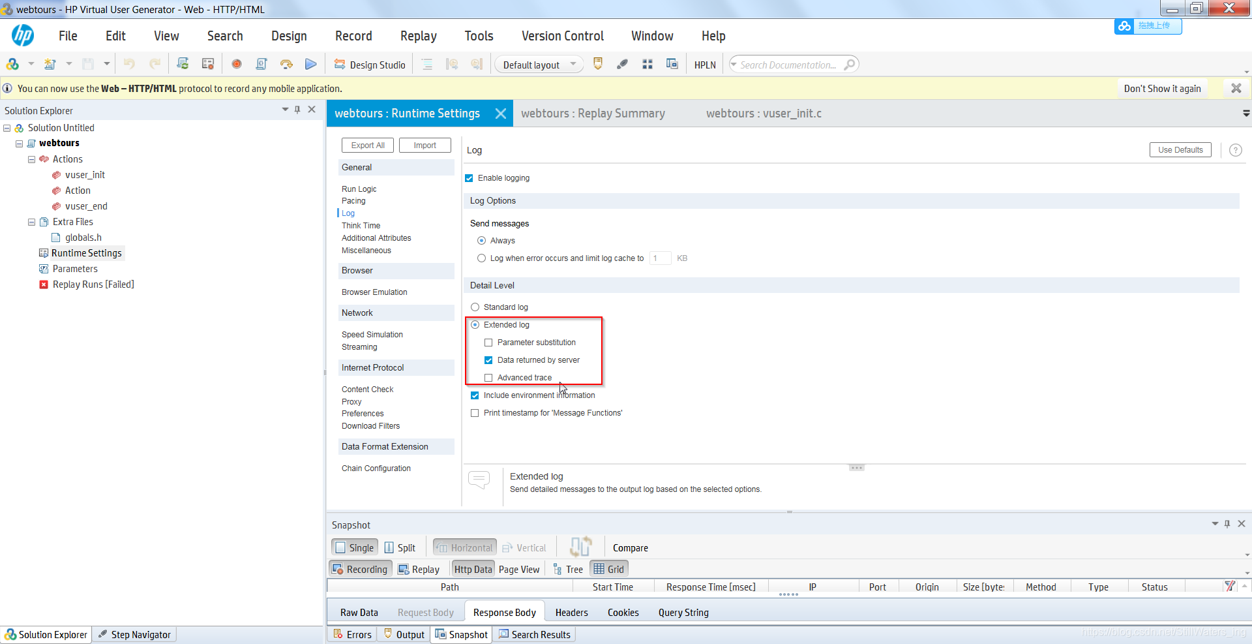
Task: Check Parameter substitution checkbox
Action: click(488, 343)
